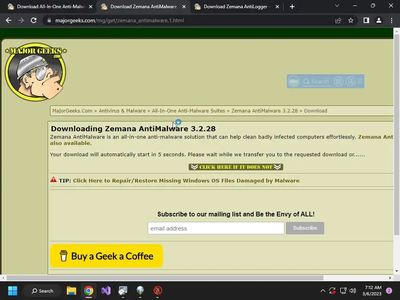Open the browser side panel
400x300 pixels.
click(x=366, y=20)
